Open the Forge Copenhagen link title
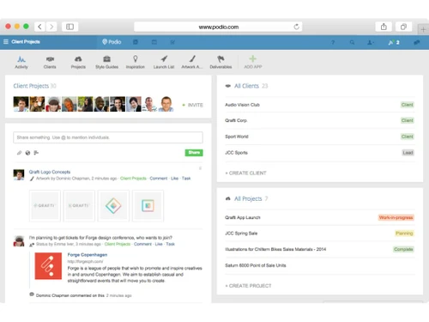This screenshot has height=322, width=429. click(88, 255)
